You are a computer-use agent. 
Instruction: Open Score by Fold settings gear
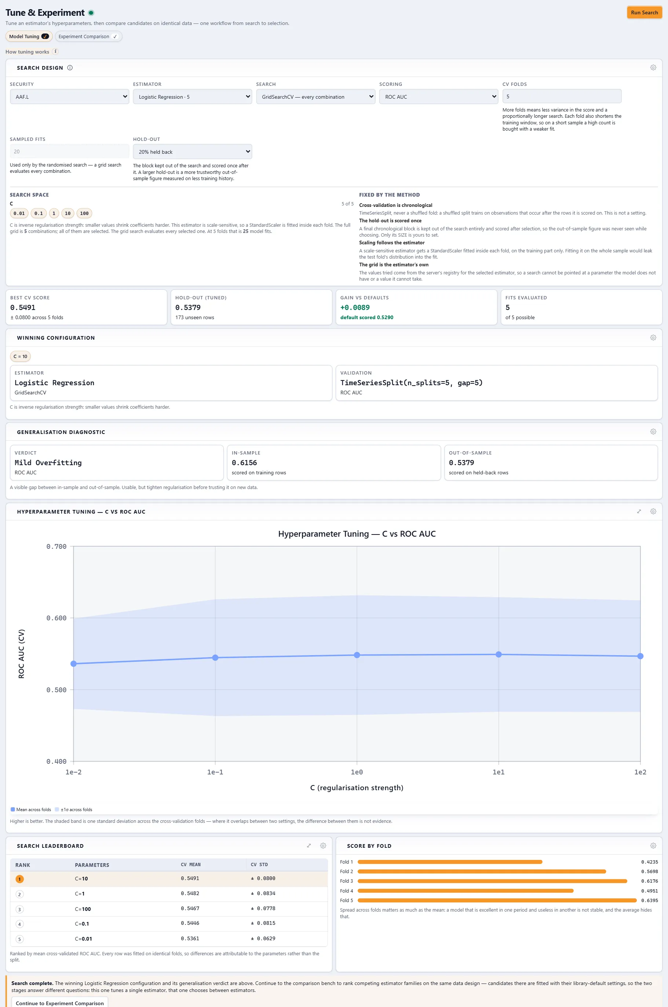click(653, 846)
